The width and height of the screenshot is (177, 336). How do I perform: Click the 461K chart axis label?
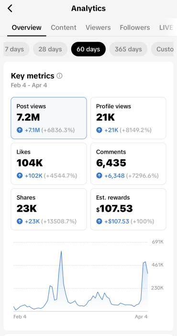point(157,265)
